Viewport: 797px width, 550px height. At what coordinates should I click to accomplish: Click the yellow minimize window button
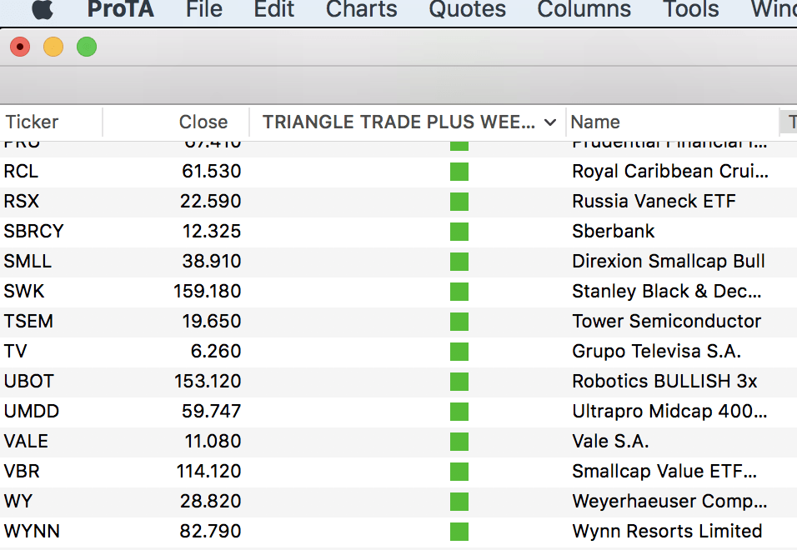[x=53, y=47]
